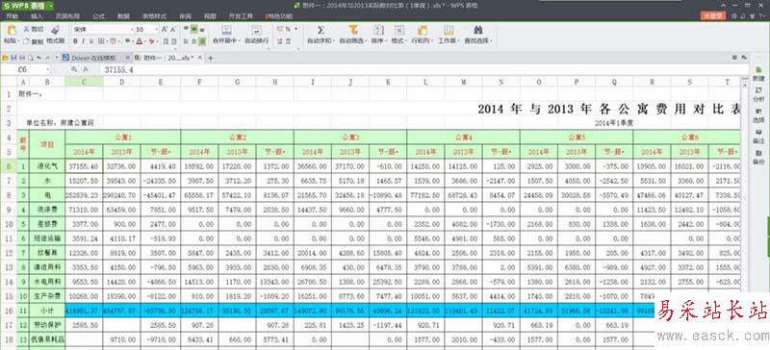Image resolution: width=770 pixels, height=350 pixels.
Task: Open the Name Box dropdown next to C6
Action: tap(47, 70)
